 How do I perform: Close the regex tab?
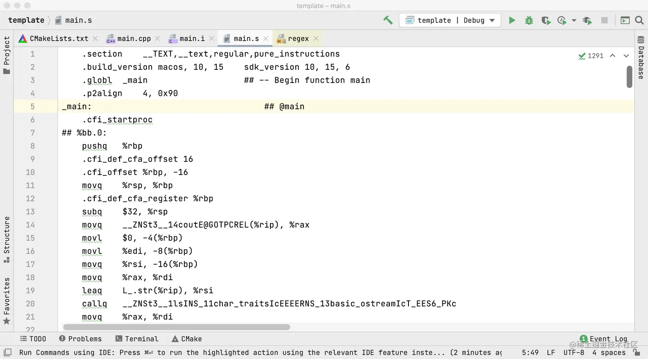tap(316, 39)
